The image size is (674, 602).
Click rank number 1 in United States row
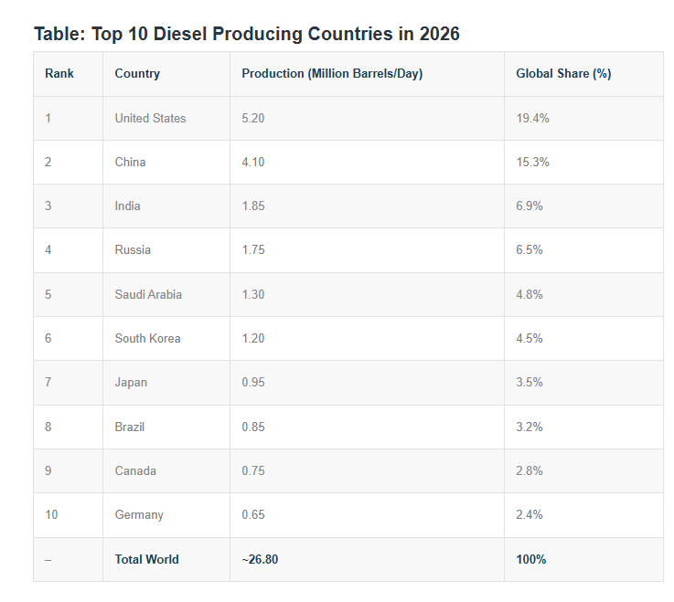(x=48, y=118)
